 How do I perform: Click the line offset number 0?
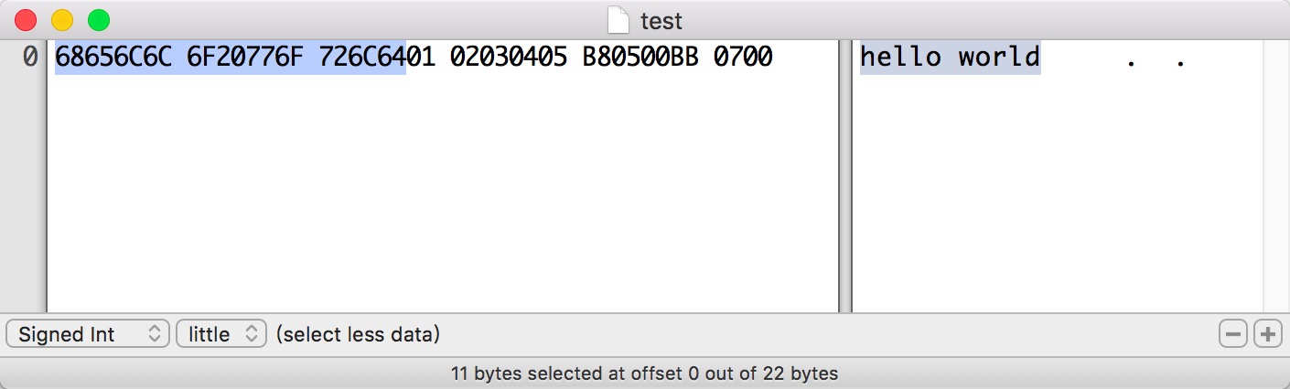click(x=29, y=58)
